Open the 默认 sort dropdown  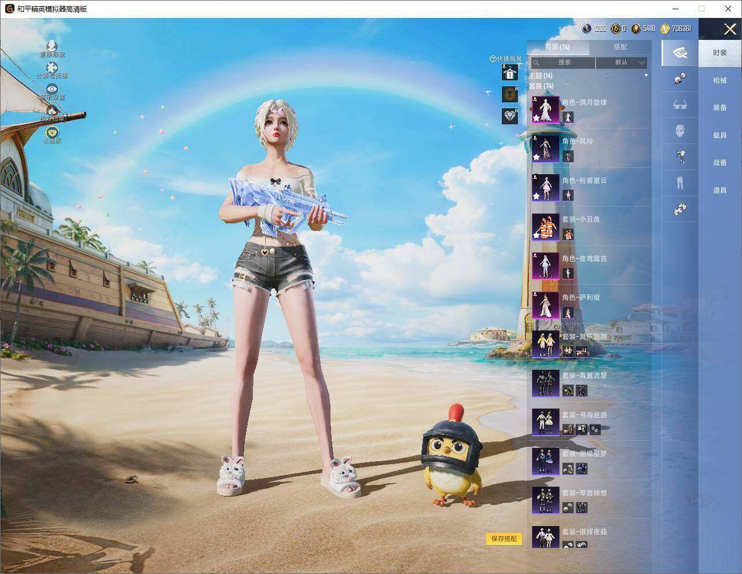[622, 62]
